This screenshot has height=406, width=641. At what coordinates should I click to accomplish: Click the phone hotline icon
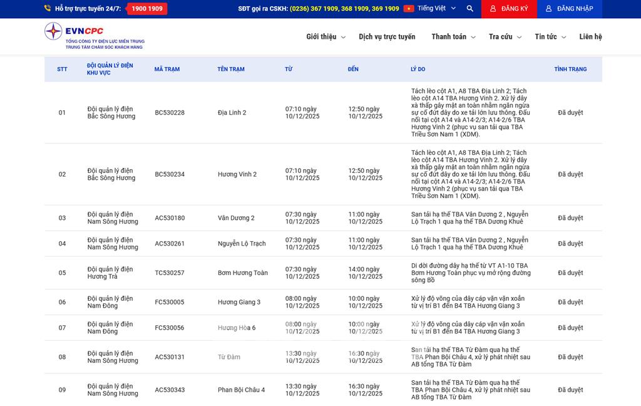click(48, 9)
